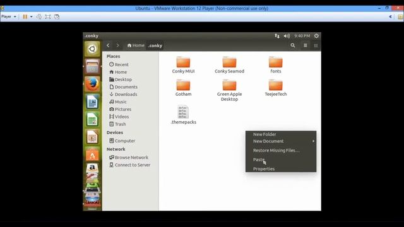This screenshot has width=404, height=227.
Task: Launch LibreOffice Calc from the launcher
Action: pos(92,119)
